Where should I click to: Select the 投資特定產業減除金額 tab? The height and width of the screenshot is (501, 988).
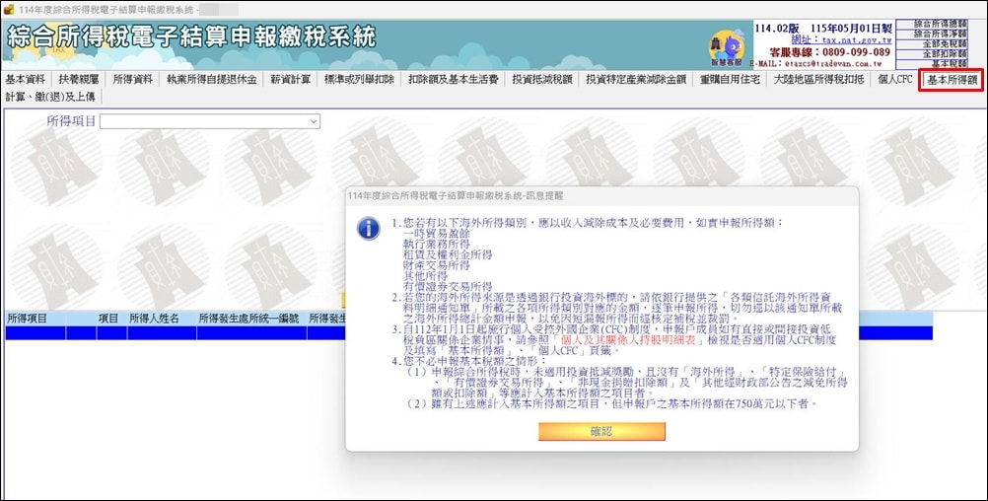[636, 80]
